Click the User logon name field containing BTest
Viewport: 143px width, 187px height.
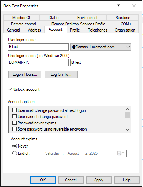tap(38, 47)
